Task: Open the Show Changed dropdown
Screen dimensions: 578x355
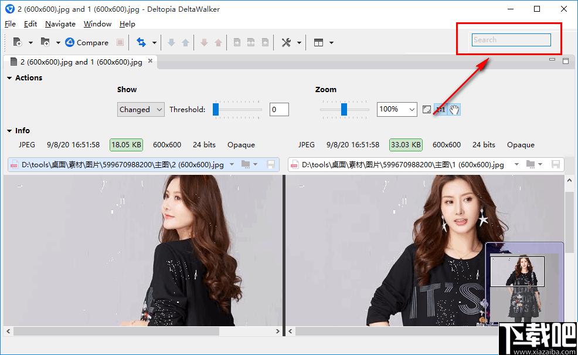Action: click(141, 110)
